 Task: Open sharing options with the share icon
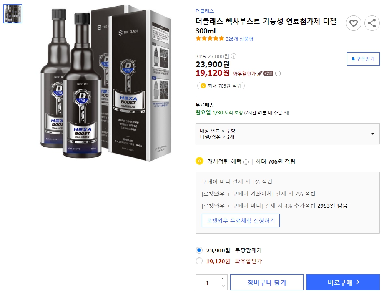tap(372, 23)
